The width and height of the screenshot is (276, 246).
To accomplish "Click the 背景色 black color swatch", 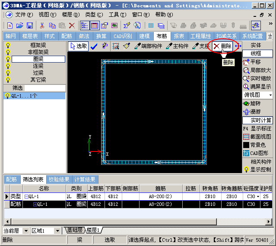I will point(246,145).
